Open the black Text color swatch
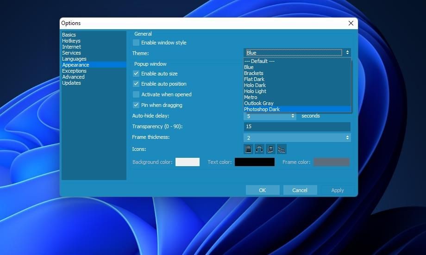This screenshot has height=255, width=426. pos(255,162)
